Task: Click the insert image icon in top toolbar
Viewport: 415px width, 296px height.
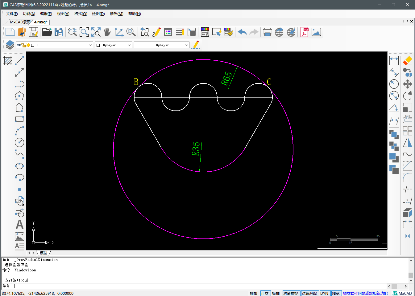Action: [316, 32]
